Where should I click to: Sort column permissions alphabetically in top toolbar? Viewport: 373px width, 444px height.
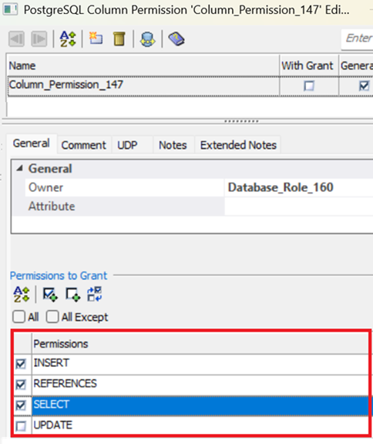point(68,39)
